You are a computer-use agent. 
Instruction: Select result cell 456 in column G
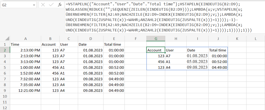pos(156,62)
